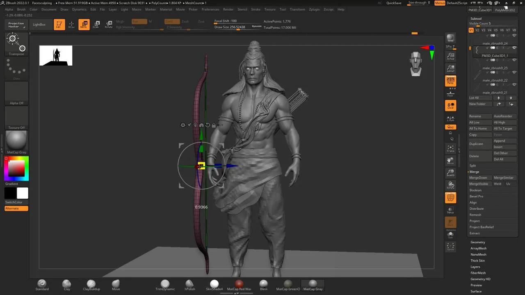The image size is (525, 295).
Task: Activate Edit mode in the top toolbar
Action: 60,24
